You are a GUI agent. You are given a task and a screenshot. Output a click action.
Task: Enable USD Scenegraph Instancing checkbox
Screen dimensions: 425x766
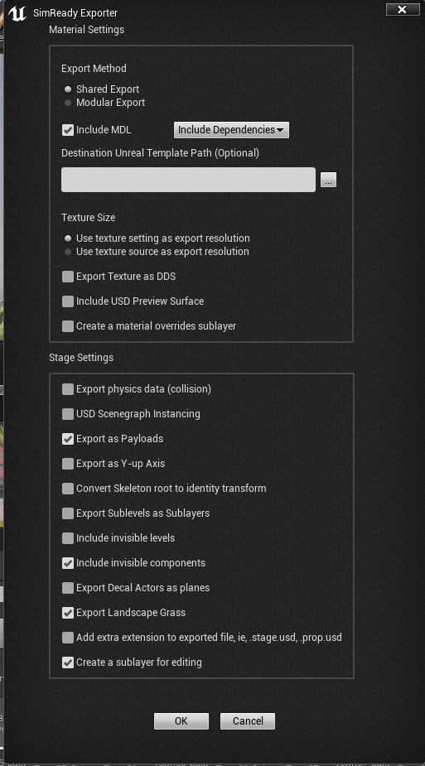point(68,414)
